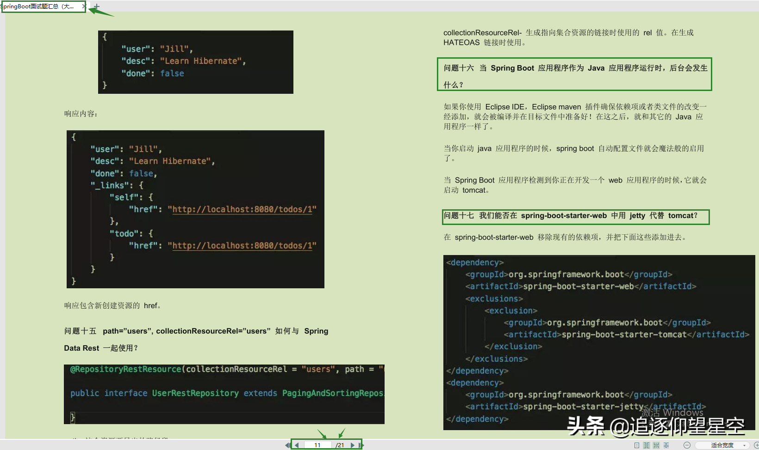
Task: Jump to the first page
Action: 288,445
